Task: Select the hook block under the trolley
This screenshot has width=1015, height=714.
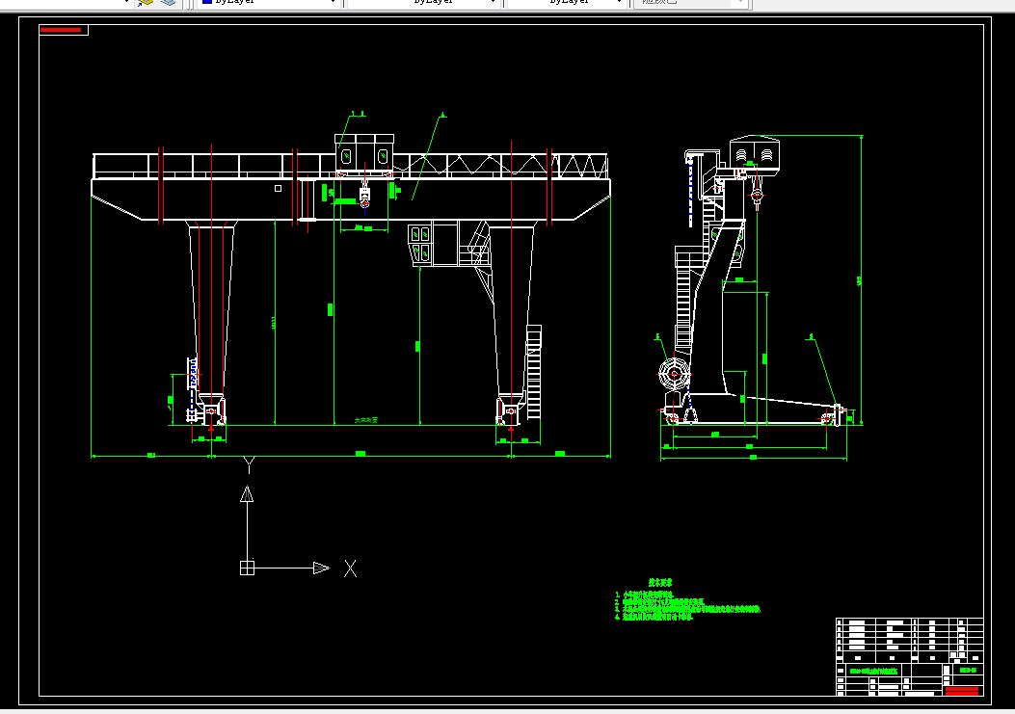Action: 364,197
